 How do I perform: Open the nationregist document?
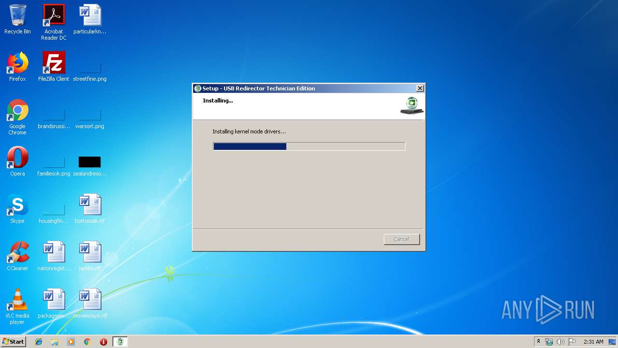point(54,257)
